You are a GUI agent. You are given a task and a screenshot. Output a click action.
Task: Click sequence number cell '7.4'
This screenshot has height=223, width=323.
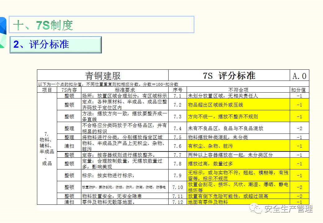point(178,128)
